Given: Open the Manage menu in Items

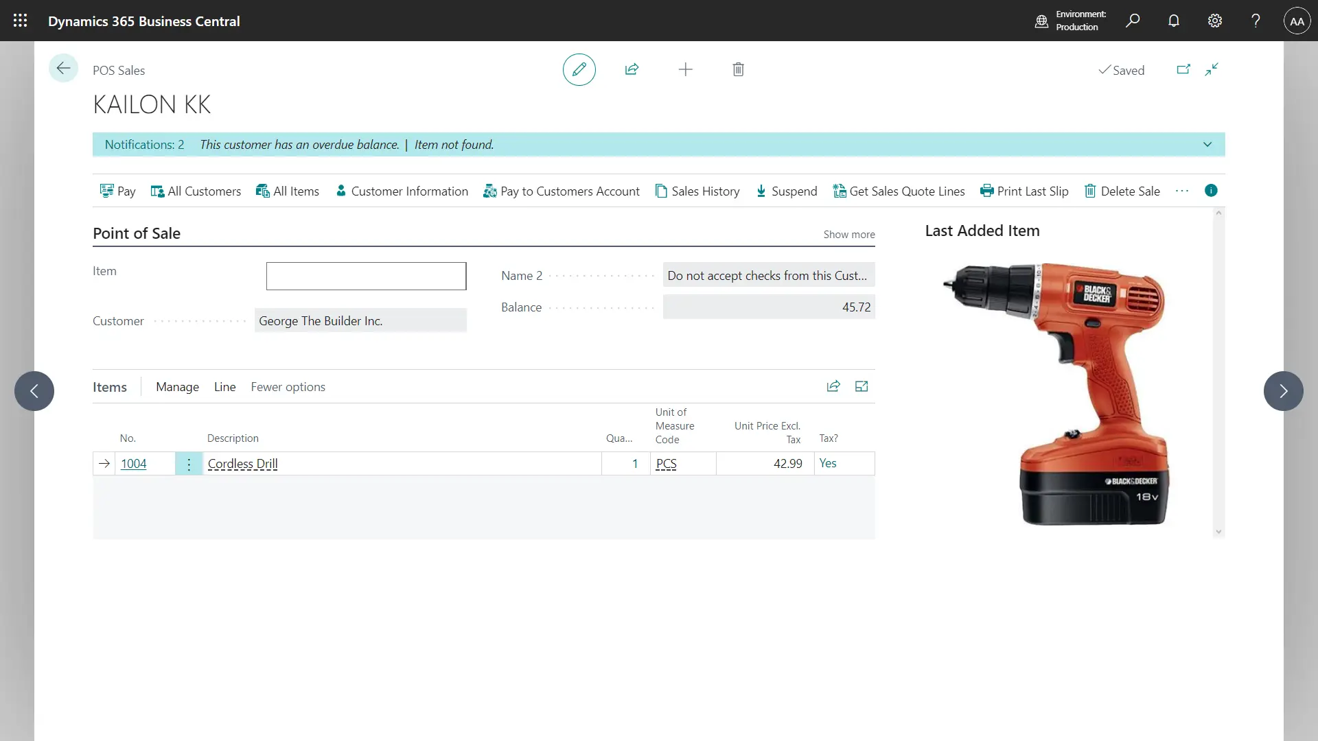Looking at the screenshot, I should 177,387.
